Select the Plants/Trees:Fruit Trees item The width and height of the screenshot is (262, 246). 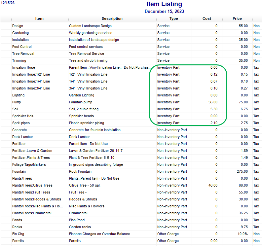tap(31, 192)
